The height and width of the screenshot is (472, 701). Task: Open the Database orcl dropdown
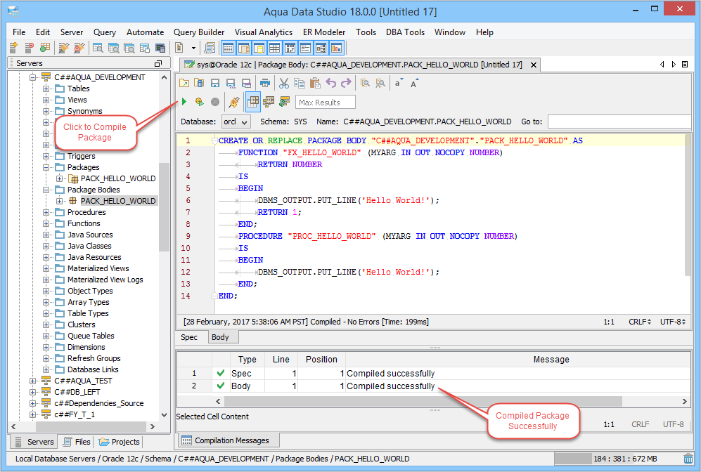point(235,122)
